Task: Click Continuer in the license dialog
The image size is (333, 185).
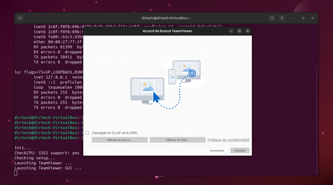Action: click(217, 151)
